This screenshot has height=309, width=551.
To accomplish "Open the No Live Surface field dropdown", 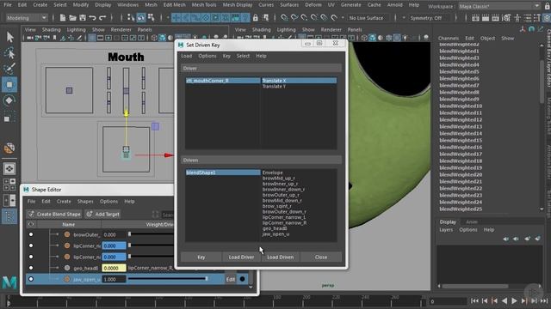I will pyautogui.click(x=369, y=17).
